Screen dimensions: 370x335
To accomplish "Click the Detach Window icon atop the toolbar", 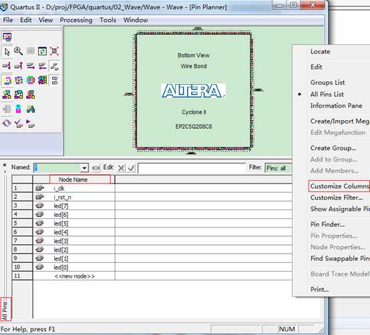I will (7, 37).
